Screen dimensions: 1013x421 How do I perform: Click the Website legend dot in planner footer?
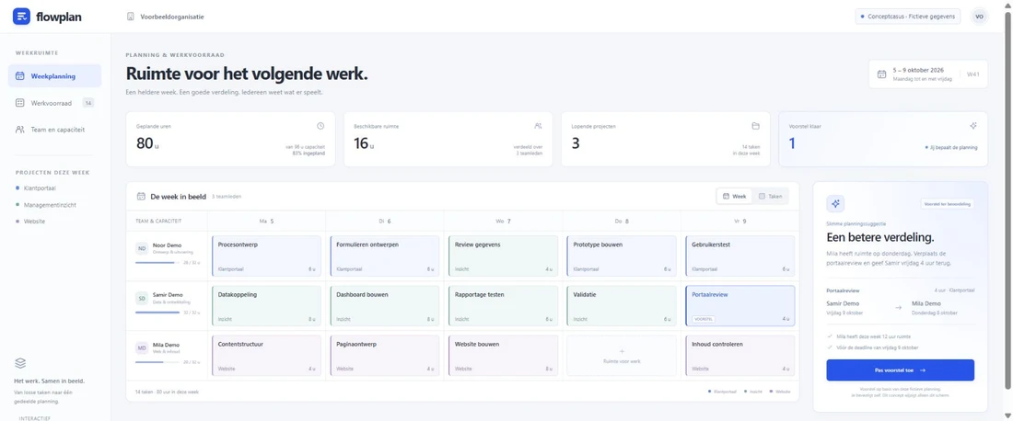771,392
